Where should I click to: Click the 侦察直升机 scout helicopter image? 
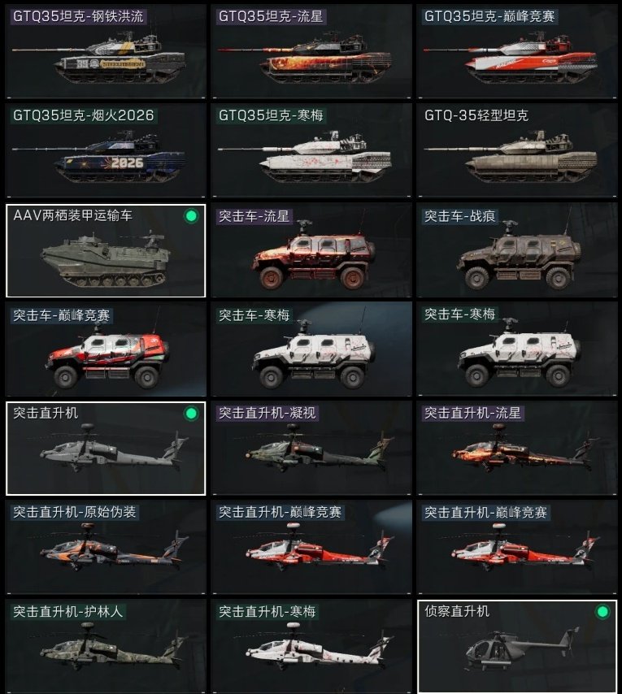pos(522,650)
